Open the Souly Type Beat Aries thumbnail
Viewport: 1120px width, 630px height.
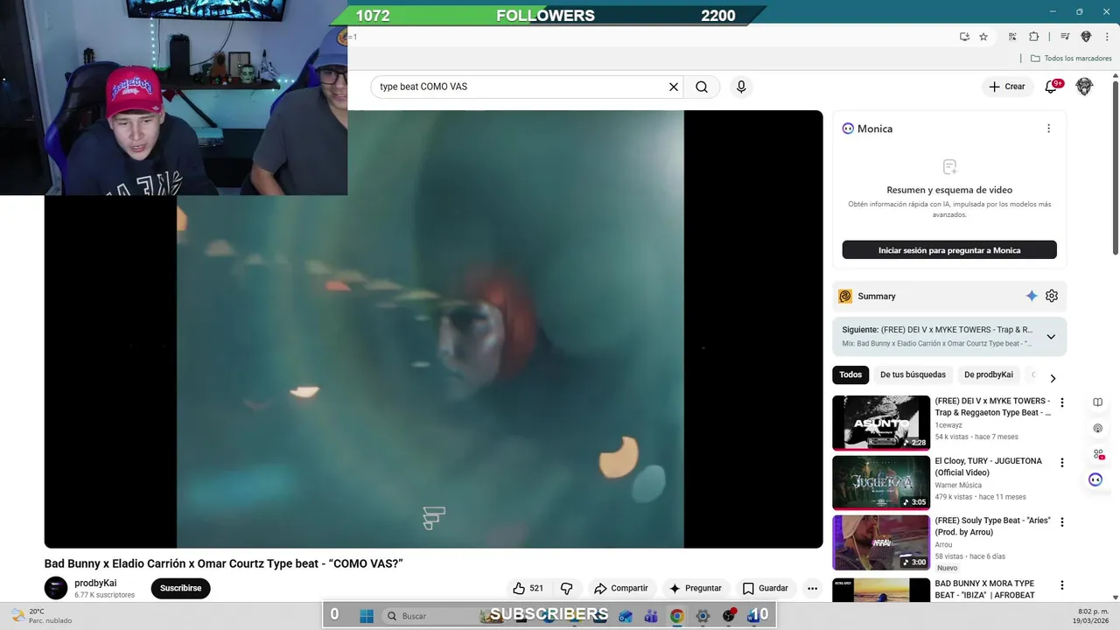point(881,542)
